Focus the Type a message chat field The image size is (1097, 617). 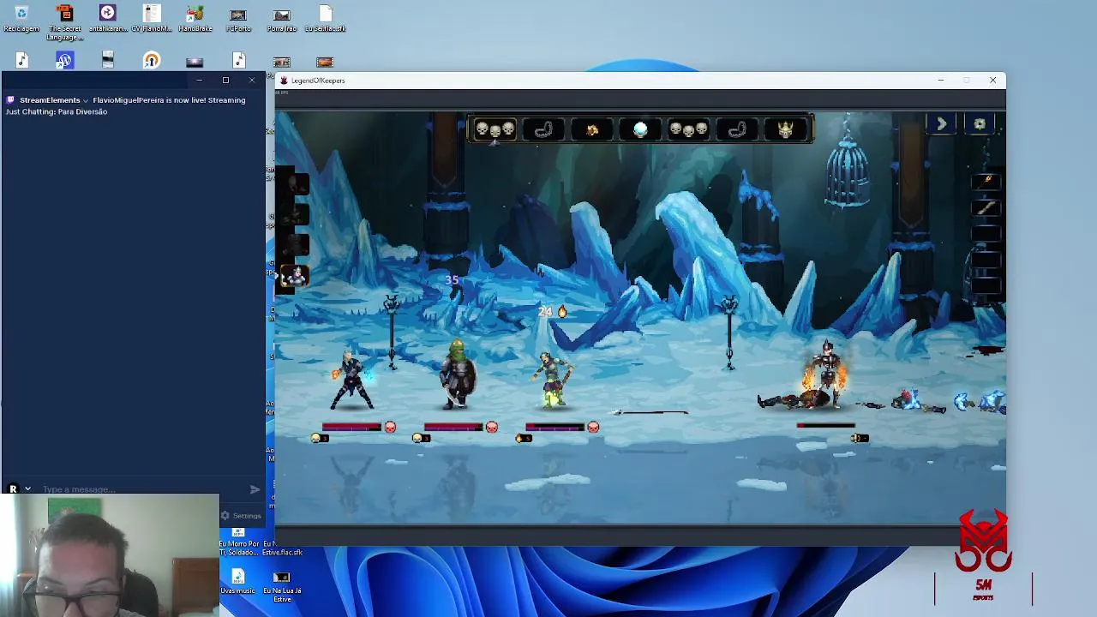pyautogui.click(x=141, y=489)
